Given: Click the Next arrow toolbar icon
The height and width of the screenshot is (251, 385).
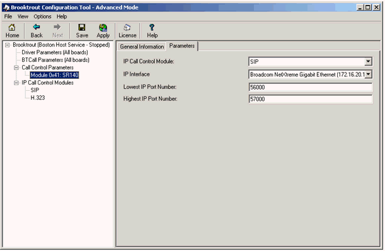Looking at the screenshot, I should (57, 31).
